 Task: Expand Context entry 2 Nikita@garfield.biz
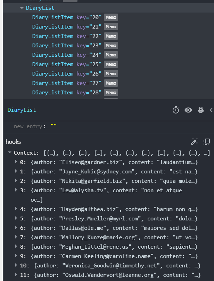point(16,181)
